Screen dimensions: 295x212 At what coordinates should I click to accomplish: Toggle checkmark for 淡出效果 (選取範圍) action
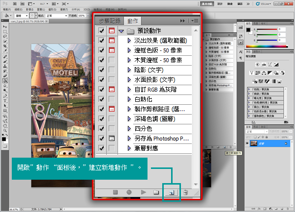[x=101, y=40]
